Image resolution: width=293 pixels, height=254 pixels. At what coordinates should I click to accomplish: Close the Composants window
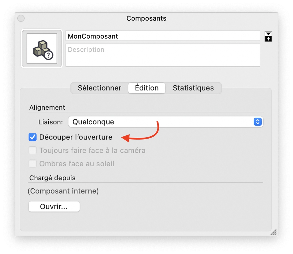(21, 18)
